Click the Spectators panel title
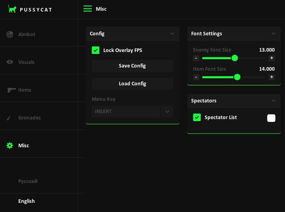Viewport: 285px width, 212px height. (204, 101)
